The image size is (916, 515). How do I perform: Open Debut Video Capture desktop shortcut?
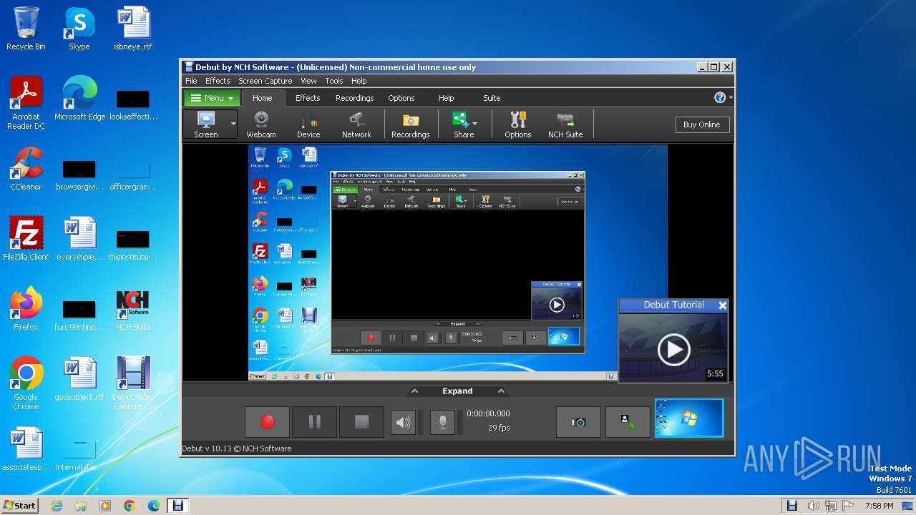click(x=133, y=383)
